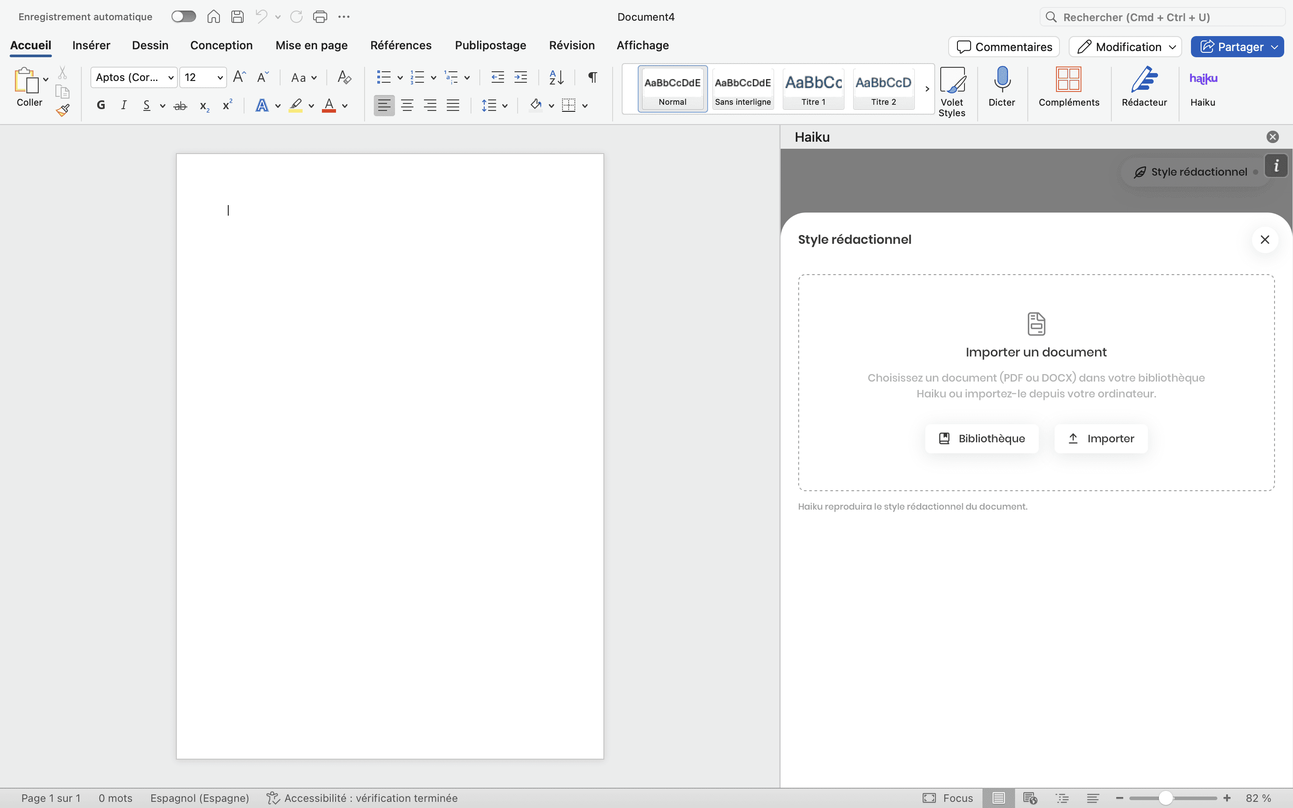Screen dimensions: 1293x808
Task: Toggle bold formatting (G)
Action: (x=100, y=105)
